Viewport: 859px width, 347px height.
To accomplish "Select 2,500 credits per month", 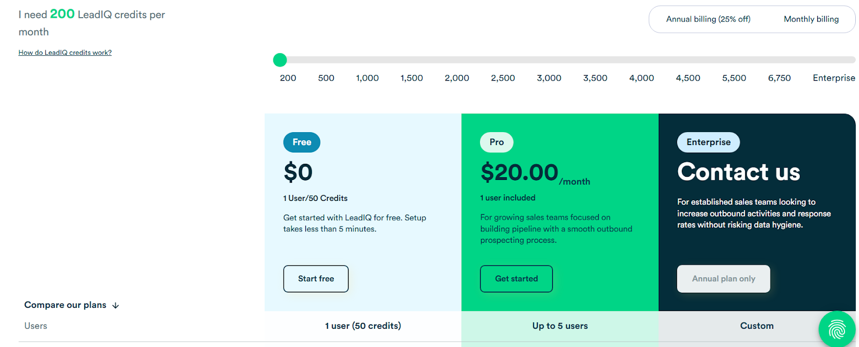I will [x=503, y=78].
